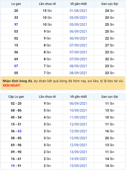Open the 12/09/2021 date in row 36 - 63
This screenshot has width=126, height=170.
[78, 131]
